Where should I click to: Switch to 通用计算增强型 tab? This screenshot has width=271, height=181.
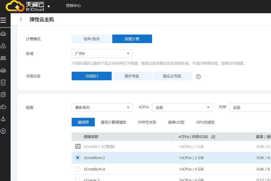pyautogui.click(x=113, y=122)
